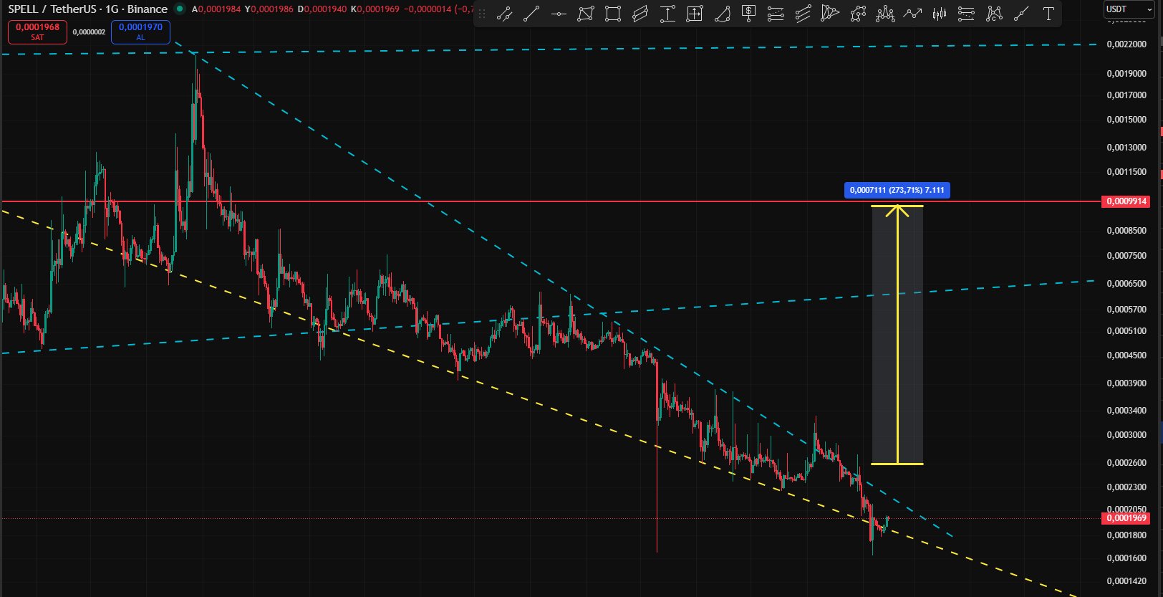Click the red SAT sell button
Image resolution: width=1163 pixels, height=597 pixels.
37,32
